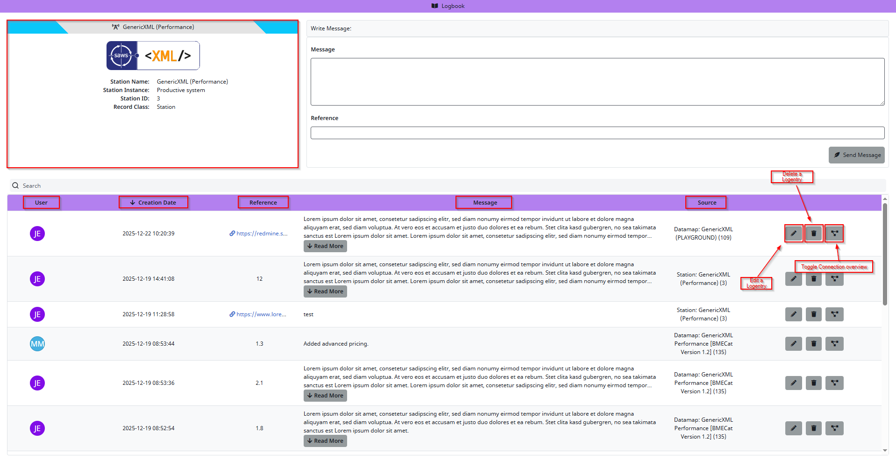This screenshot has height=461, width=896.
Task: Delete the 'test' message log entry
Action: click(813, 314)
